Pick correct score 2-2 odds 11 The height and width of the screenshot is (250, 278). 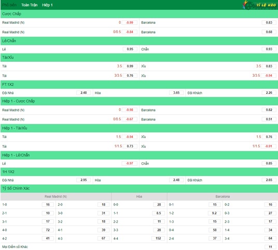(159, 221)
